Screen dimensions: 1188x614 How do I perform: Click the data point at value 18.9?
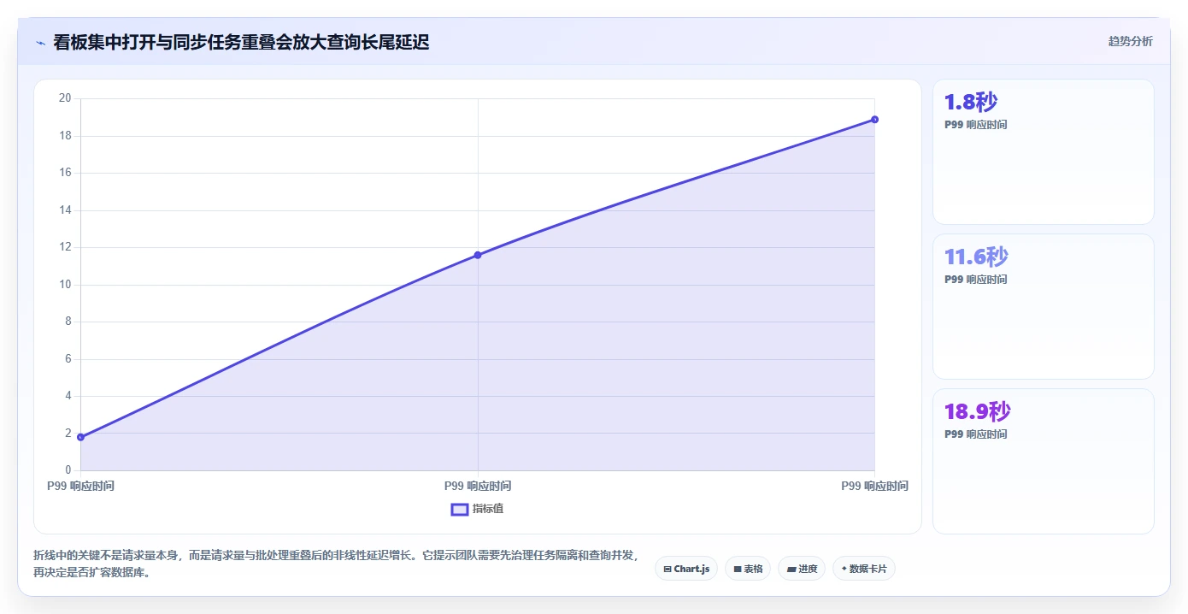click(874, 120)
